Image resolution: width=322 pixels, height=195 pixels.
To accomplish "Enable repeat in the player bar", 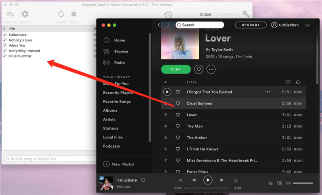I will tap(236, 180).
